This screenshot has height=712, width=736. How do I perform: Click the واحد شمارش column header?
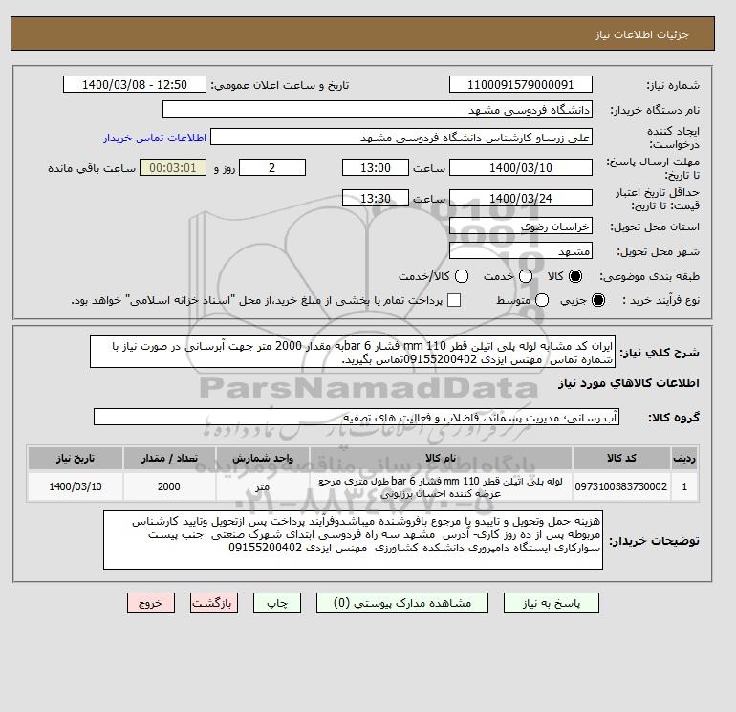263,458
